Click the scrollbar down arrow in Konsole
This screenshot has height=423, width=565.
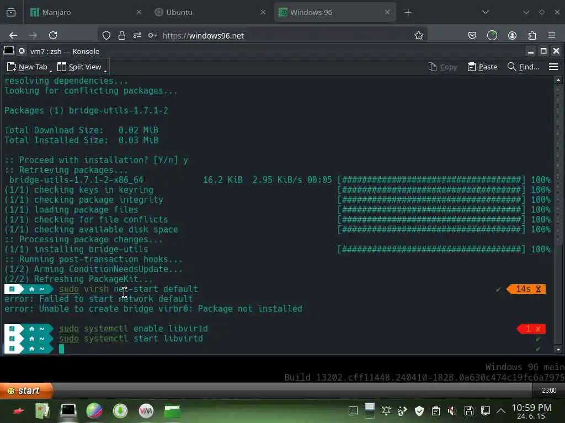[558, 349]
